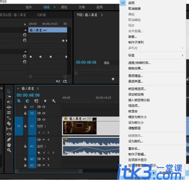Toggle V2 track output eye
Image resolution: width=189 pixels, height=180 pixels.
(44, 113)
